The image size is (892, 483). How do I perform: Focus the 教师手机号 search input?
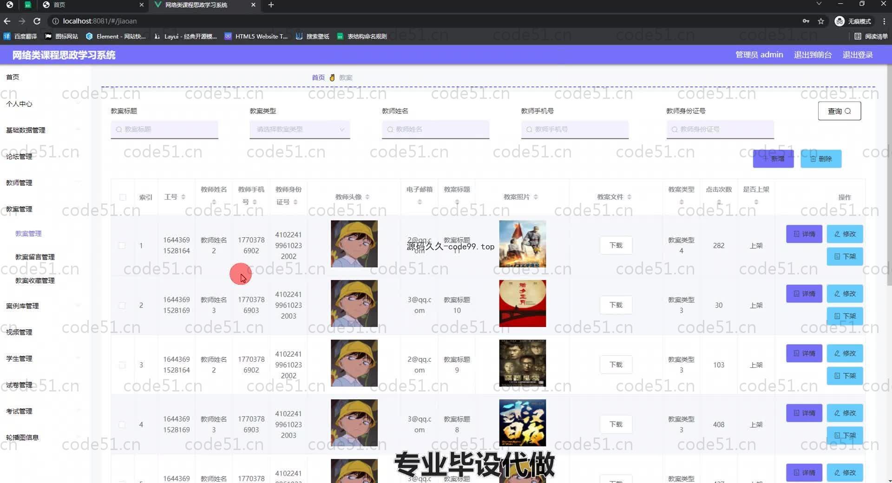pos(575,130)
